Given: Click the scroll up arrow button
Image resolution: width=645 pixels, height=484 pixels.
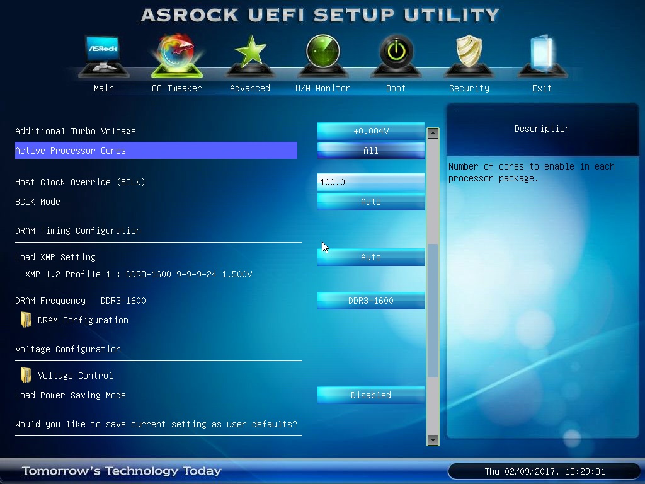Looking at the screenshot, I should (433, 133).
